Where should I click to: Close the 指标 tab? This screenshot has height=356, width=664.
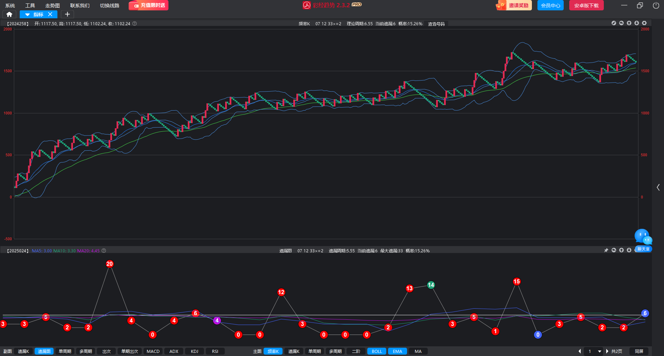(x=50, y=15)
